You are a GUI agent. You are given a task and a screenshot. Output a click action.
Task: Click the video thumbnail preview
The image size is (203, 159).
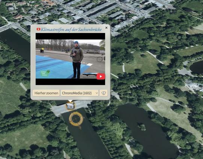70,59
